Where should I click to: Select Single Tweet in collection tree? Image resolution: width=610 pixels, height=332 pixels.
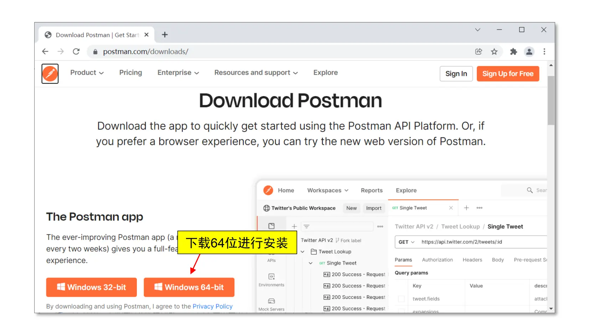(x=341, y=263)
